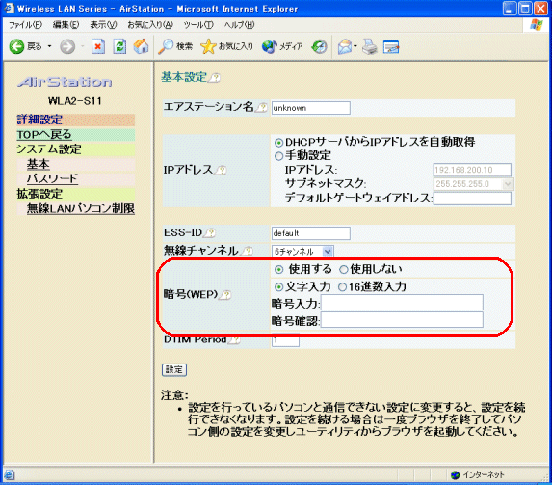Click the Edit page toolbar icon
Image resolution: width=552 pixels, height=485 pixels.
[x=391, y=47]
